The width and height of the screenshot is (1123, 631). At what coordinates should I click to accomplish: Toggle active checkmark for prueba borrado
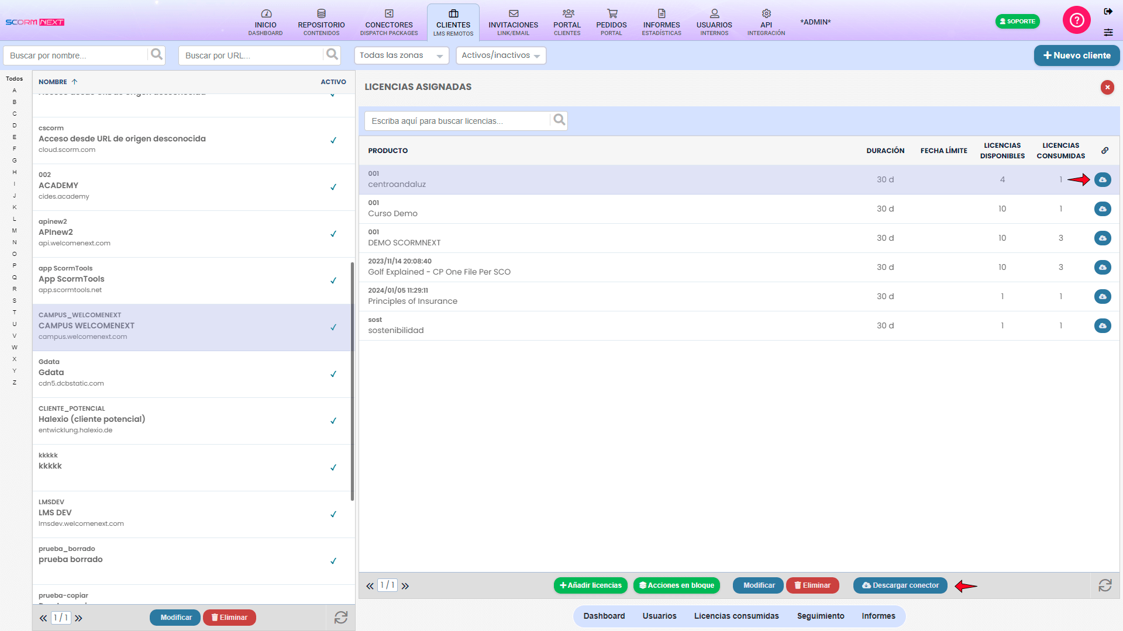(x=333, y=561)
